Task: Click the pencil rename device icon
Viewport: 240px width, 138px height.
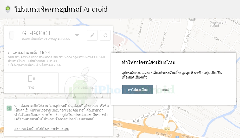Action: [x=92, y=35]
